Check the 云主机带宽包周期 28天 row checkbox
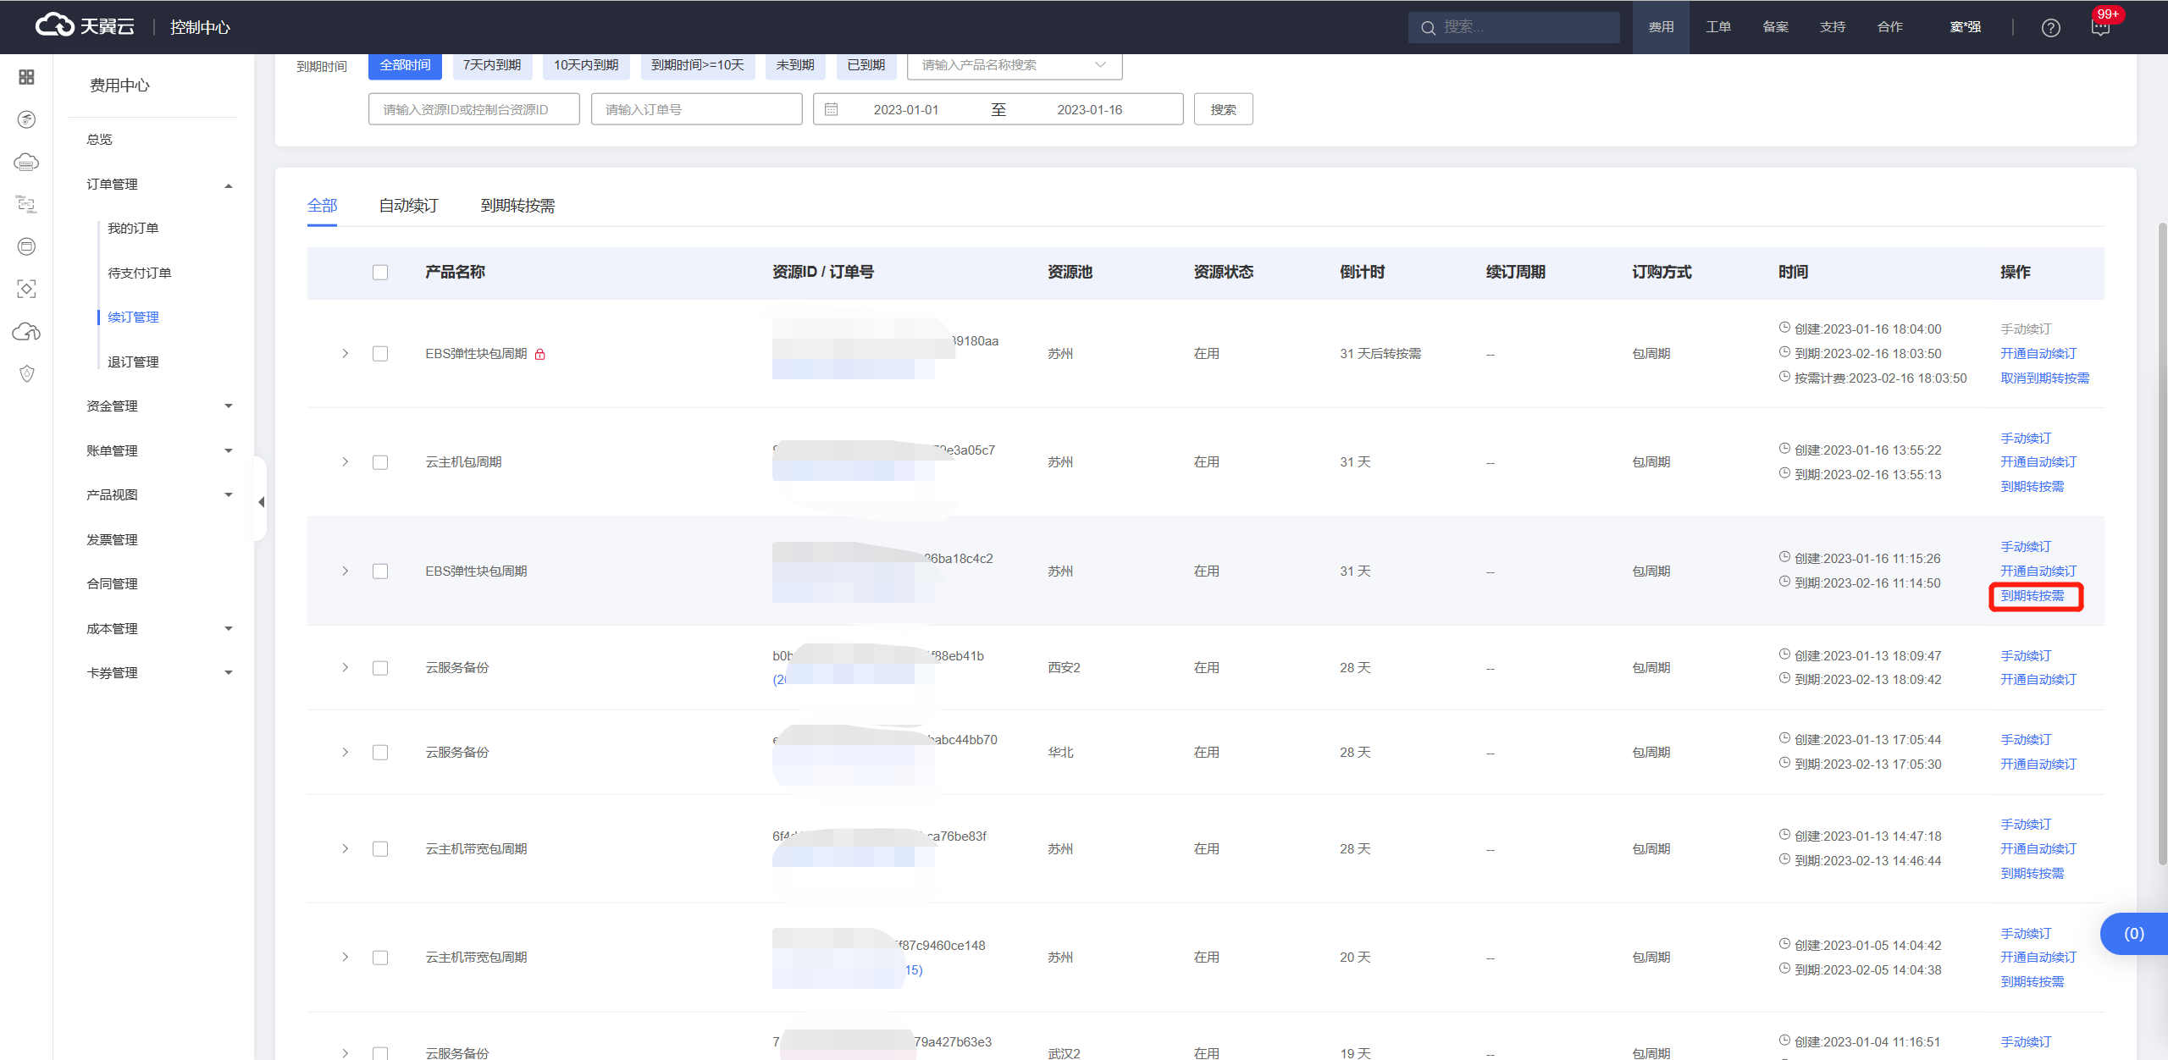Screen dimensions: 2168x1060 [x=380, y=849]
